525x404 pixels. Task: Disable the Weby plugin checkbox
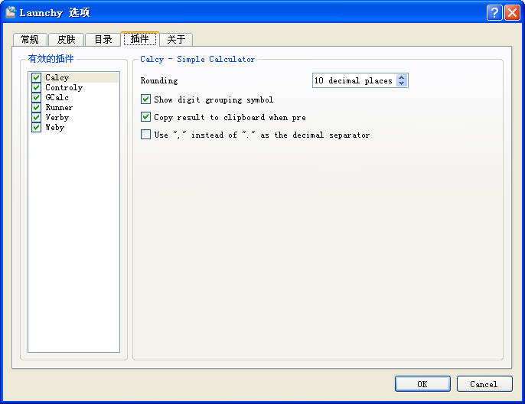[x=37, y=128]
